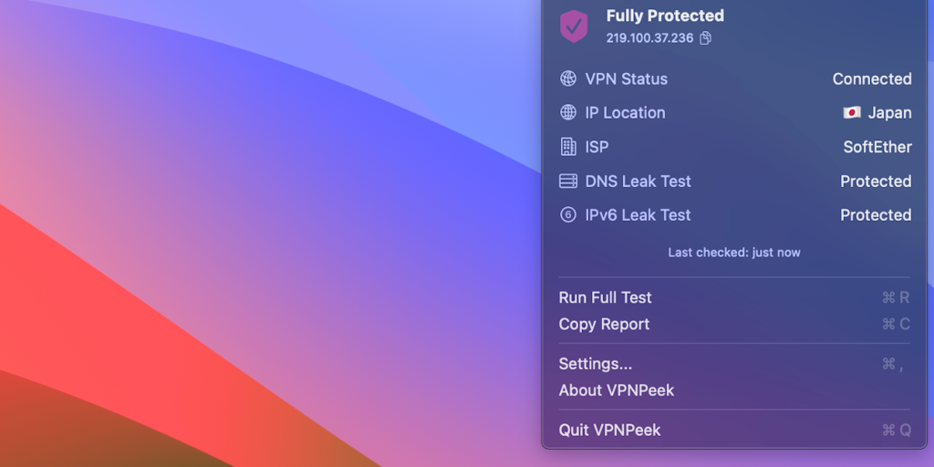Click the IP Location globe icon

point(568,113)
